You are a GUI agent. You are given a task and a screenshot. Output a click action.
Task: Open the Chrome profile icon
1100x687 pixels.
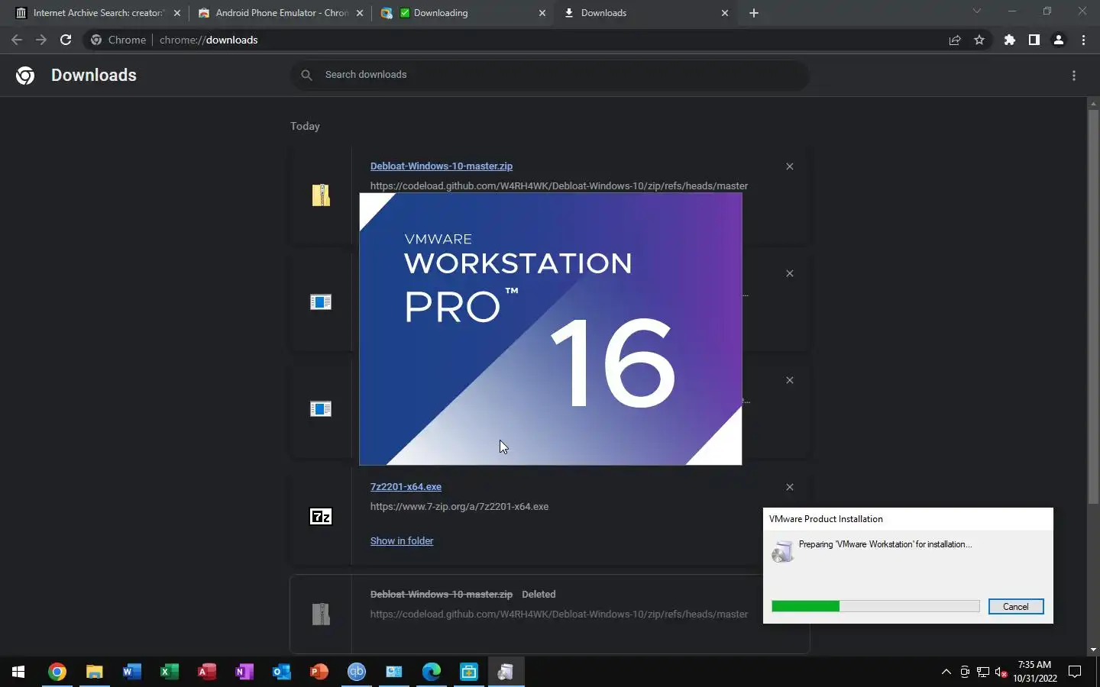pos(1059,40)
